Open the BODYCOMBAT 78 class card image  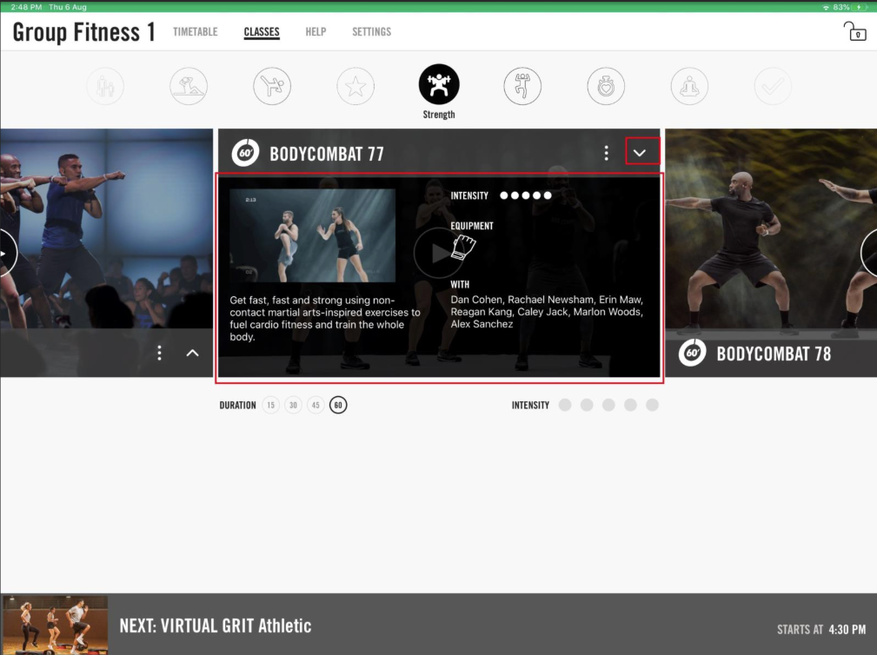[x=771, y=228]
